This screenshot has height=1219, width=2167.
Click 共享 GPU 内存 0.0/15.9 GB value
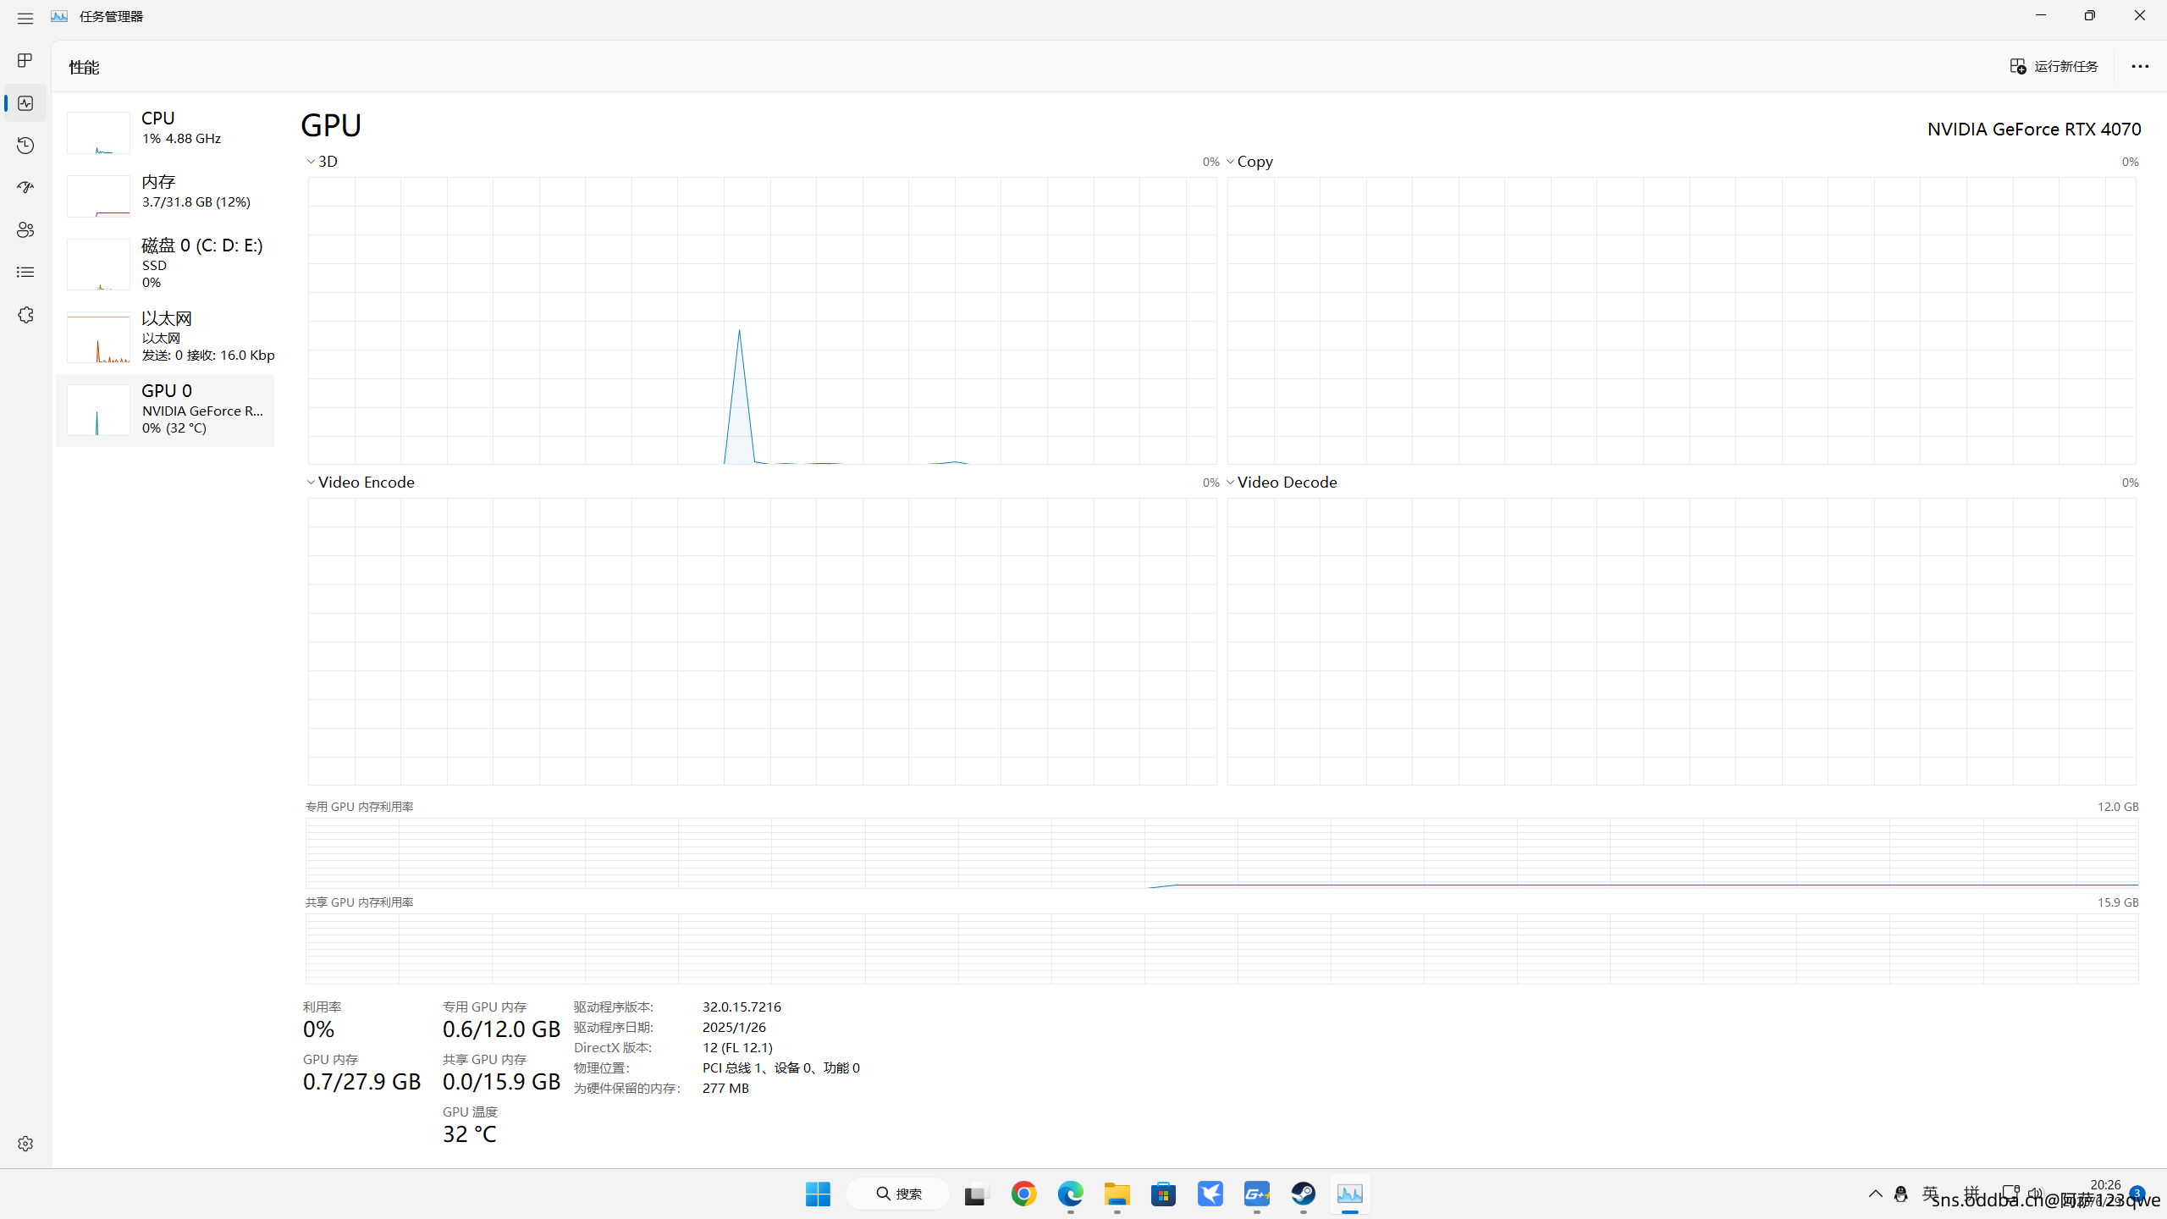(x=501, y=1082)
